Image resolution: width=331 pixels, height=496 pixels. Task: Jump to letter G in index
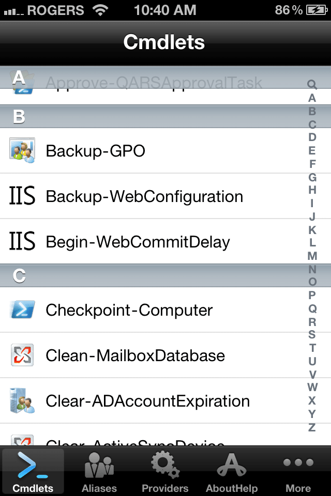coord(312,177)
